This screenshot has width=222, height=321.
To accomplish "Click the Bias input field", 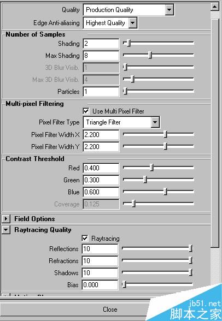I will 100,285.
